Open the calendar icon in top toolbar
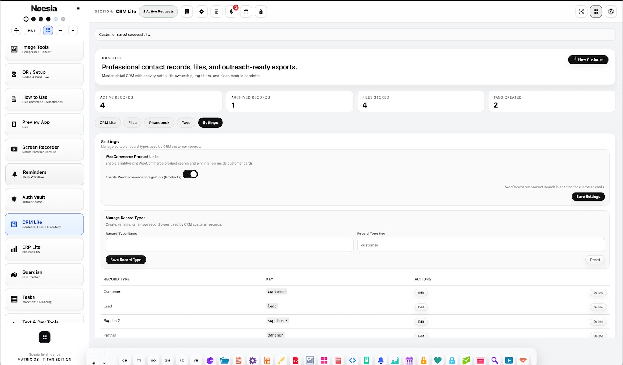 pyautogui.click(x=246, y=12)
